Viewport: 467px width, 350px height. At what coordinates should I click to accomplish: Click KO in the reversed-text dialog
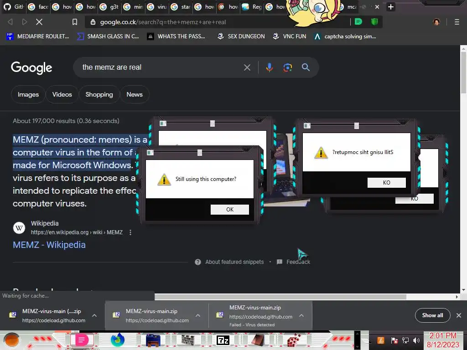click(387, 183)
